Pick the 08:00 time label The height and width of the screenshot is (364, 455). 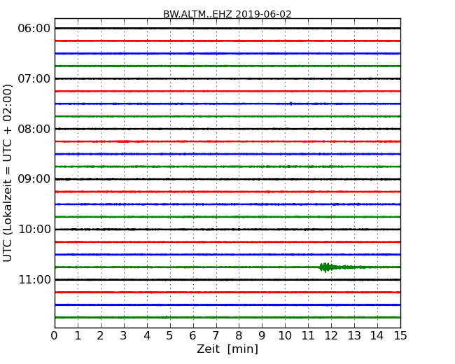[34, 129]
